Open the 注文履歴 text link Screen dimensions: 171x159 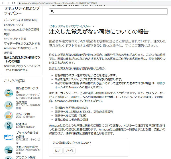click(x=22, y=102)
